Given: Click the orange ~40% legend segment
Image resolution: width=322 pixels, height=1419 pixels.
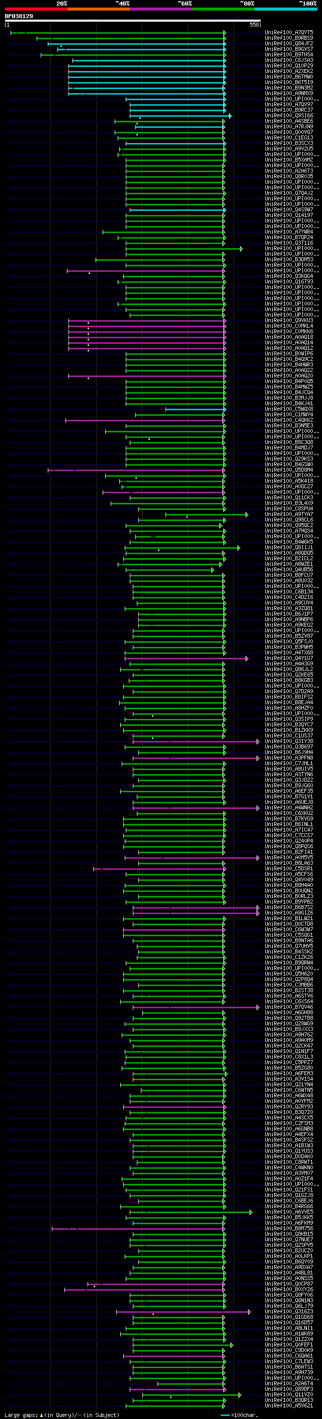Looking at the screenshot, I should 99,10.
